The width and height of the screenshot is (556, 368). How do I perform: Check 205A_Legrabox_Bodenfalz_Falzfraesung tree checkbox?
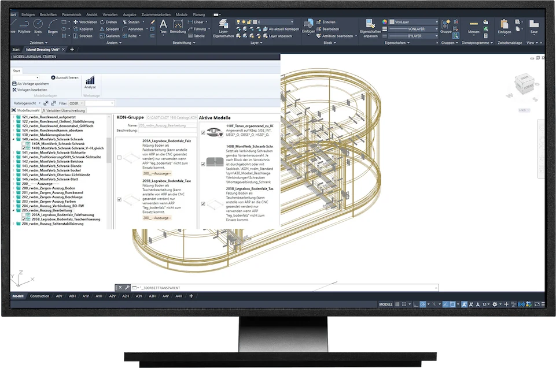(24, 215)
